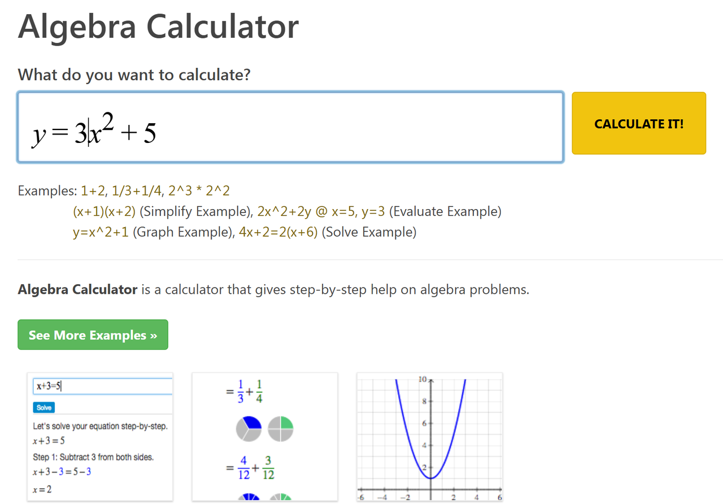Click the CALCULATE IT! button

pos(639,123)
